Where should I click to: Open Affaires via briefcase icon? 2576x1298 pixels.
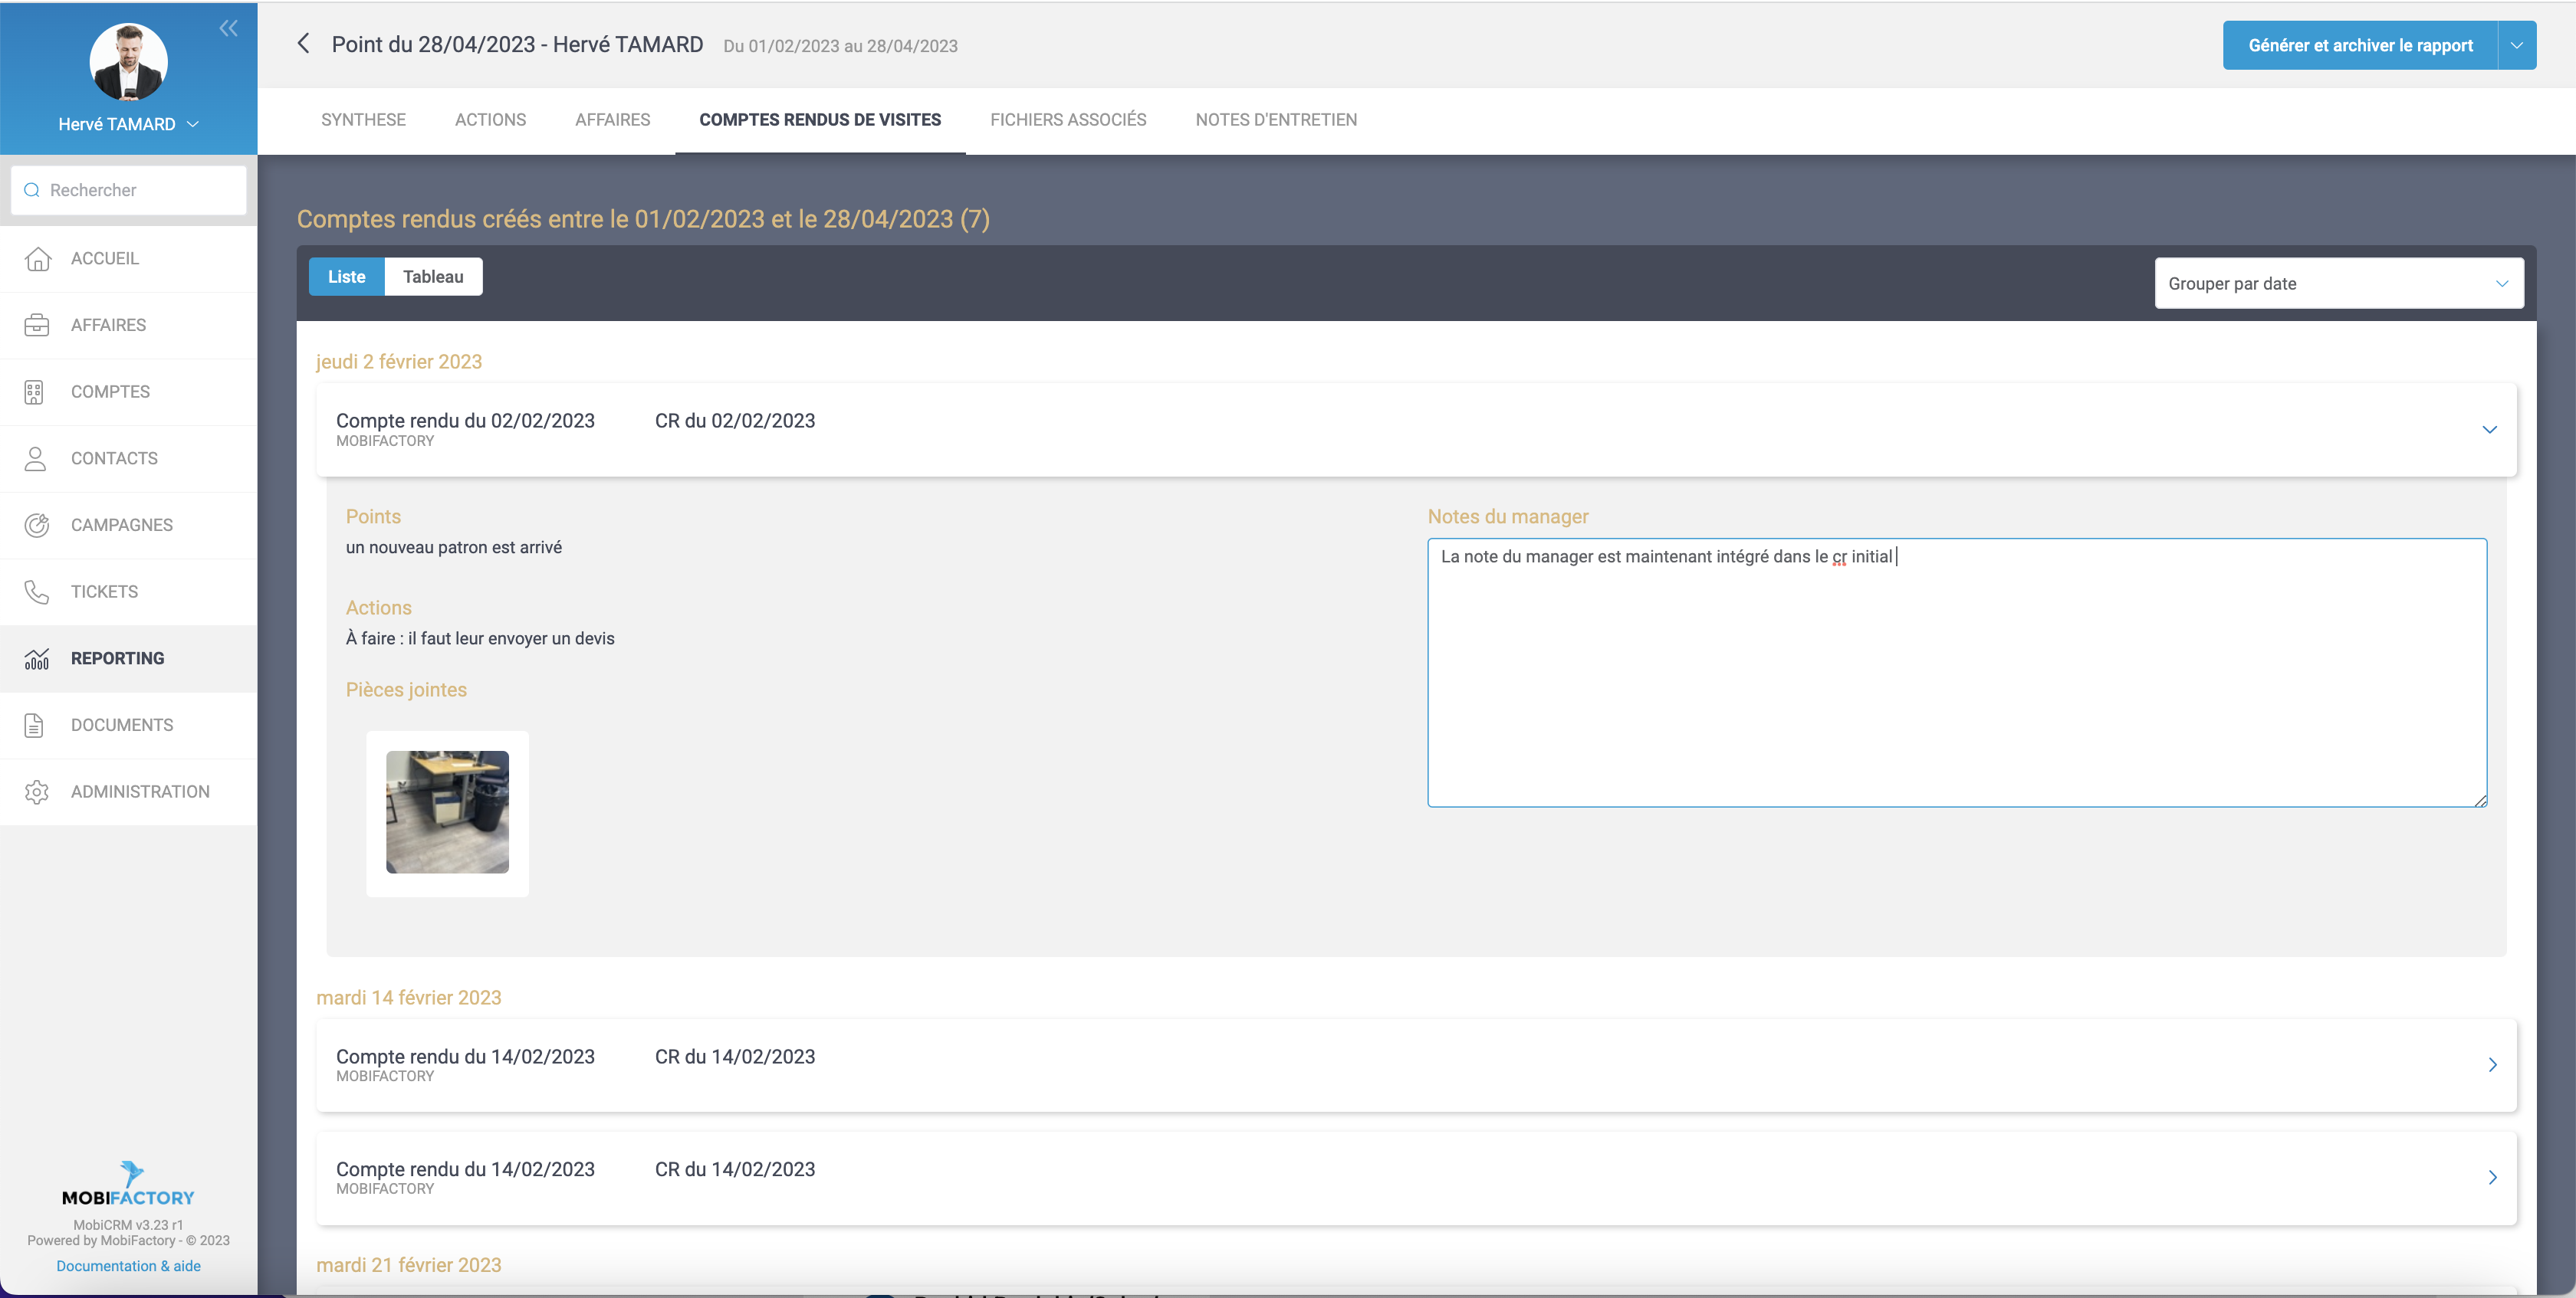pyautogui.click(x=37, y=326)
